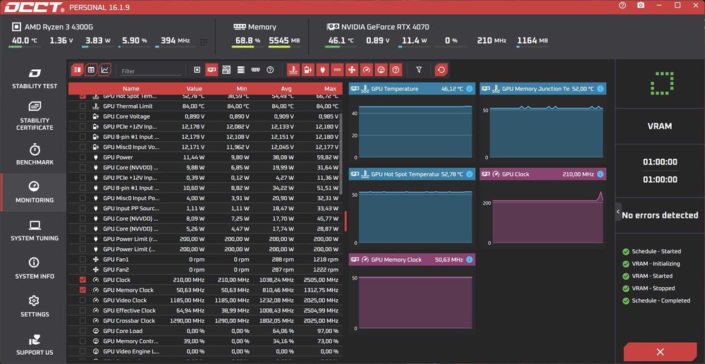The width and height of the screenshot is (705, 364).
Task: Toggle the memory module filter icon
Action: [255, 70]
